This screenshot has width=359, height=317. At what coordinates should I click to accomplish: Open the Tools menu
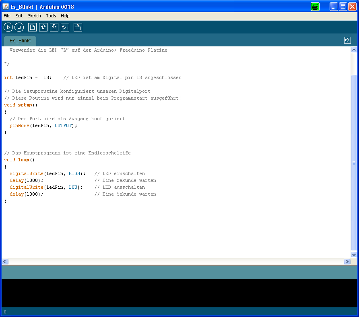[51, 16]
